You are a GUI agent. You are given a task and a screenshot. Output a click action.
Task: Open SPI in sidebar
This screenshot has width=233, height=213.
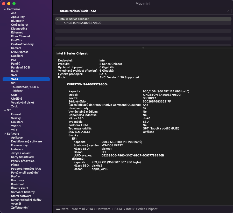point(13,83)
